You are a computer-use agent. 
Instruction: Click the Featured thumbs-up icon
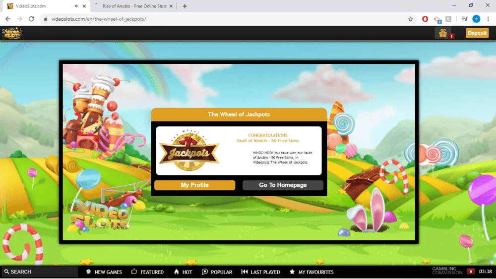(134, 272)
